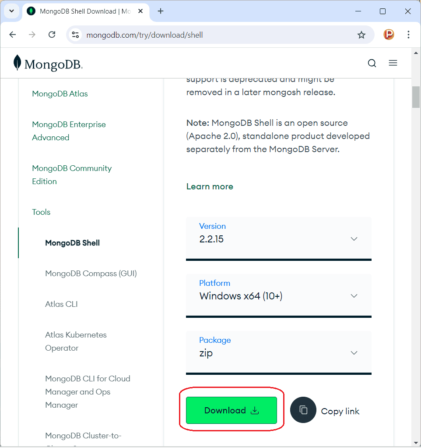Maximize the browser window
Viewport: 421px width, 448px height.
tap(383, 11)
